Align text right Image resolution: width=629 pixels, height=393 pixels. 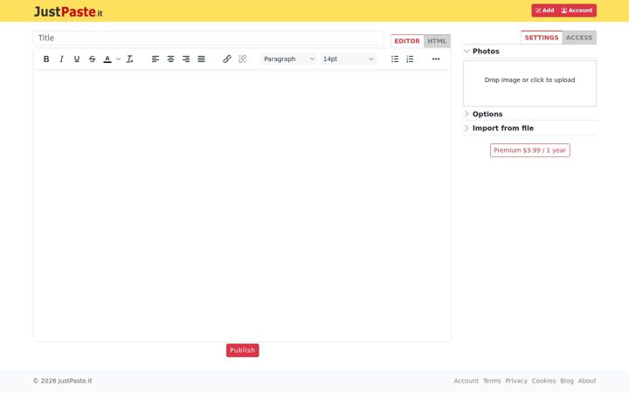coord(186,59)
